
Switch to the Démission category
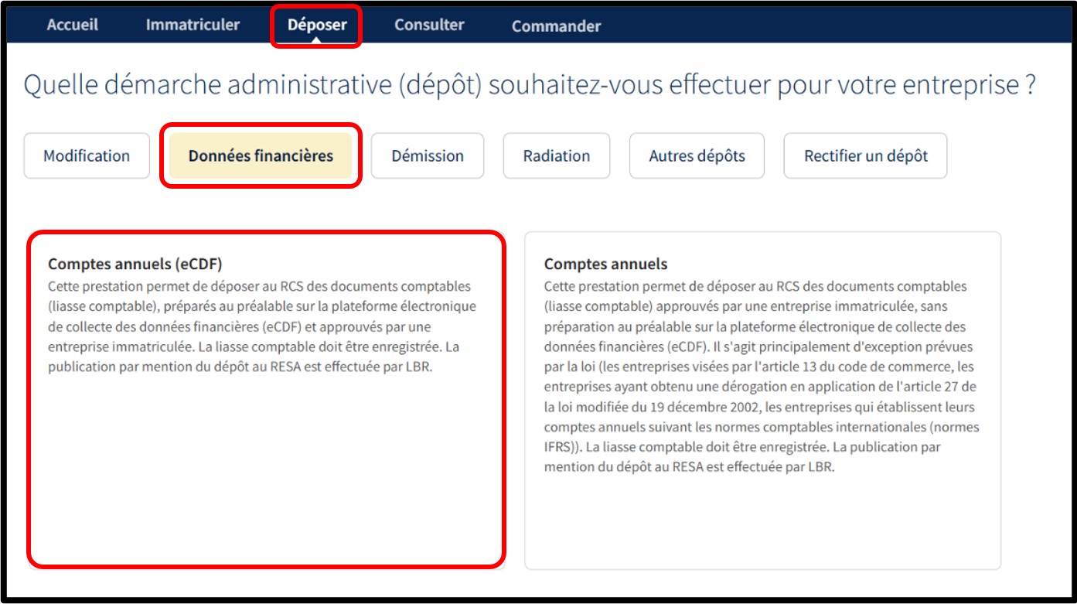(x=428, y=156)
